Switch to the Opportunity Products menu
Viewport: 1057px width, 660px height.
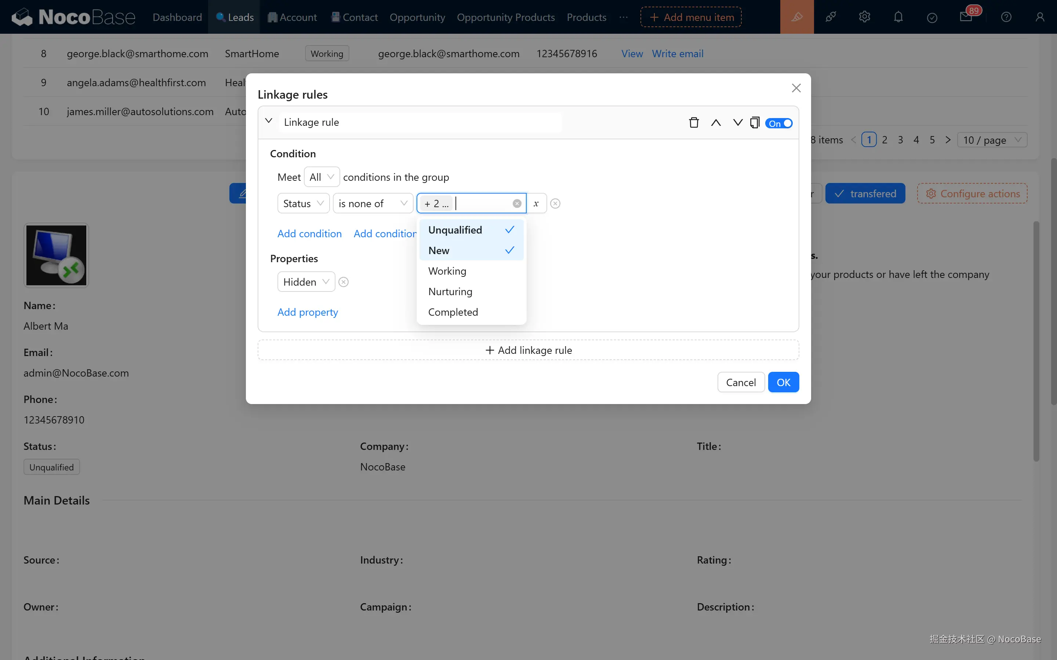click(505, 17)
